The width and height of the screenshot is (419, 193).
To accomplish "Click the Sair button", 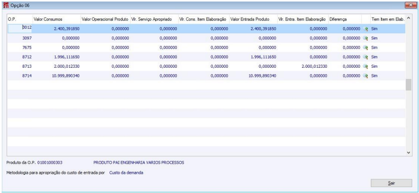I will click(391, 183).
